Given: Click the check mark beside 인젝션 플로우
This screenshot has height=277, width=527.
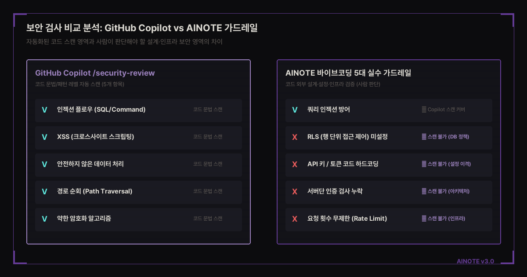Looking at the screenshot, I should coord(44,109).
